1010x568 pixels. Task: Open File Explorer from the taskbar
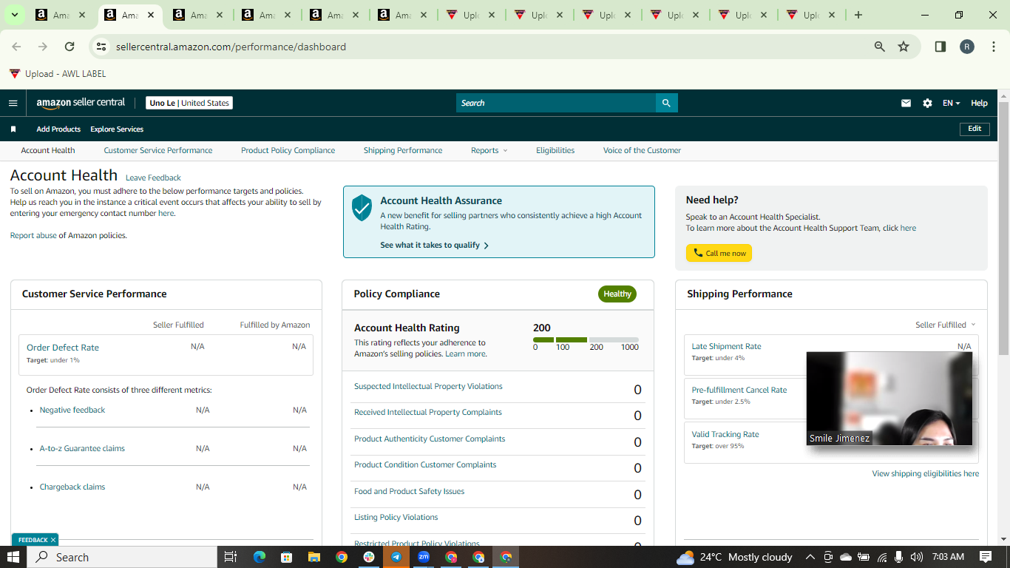point(313,557)
